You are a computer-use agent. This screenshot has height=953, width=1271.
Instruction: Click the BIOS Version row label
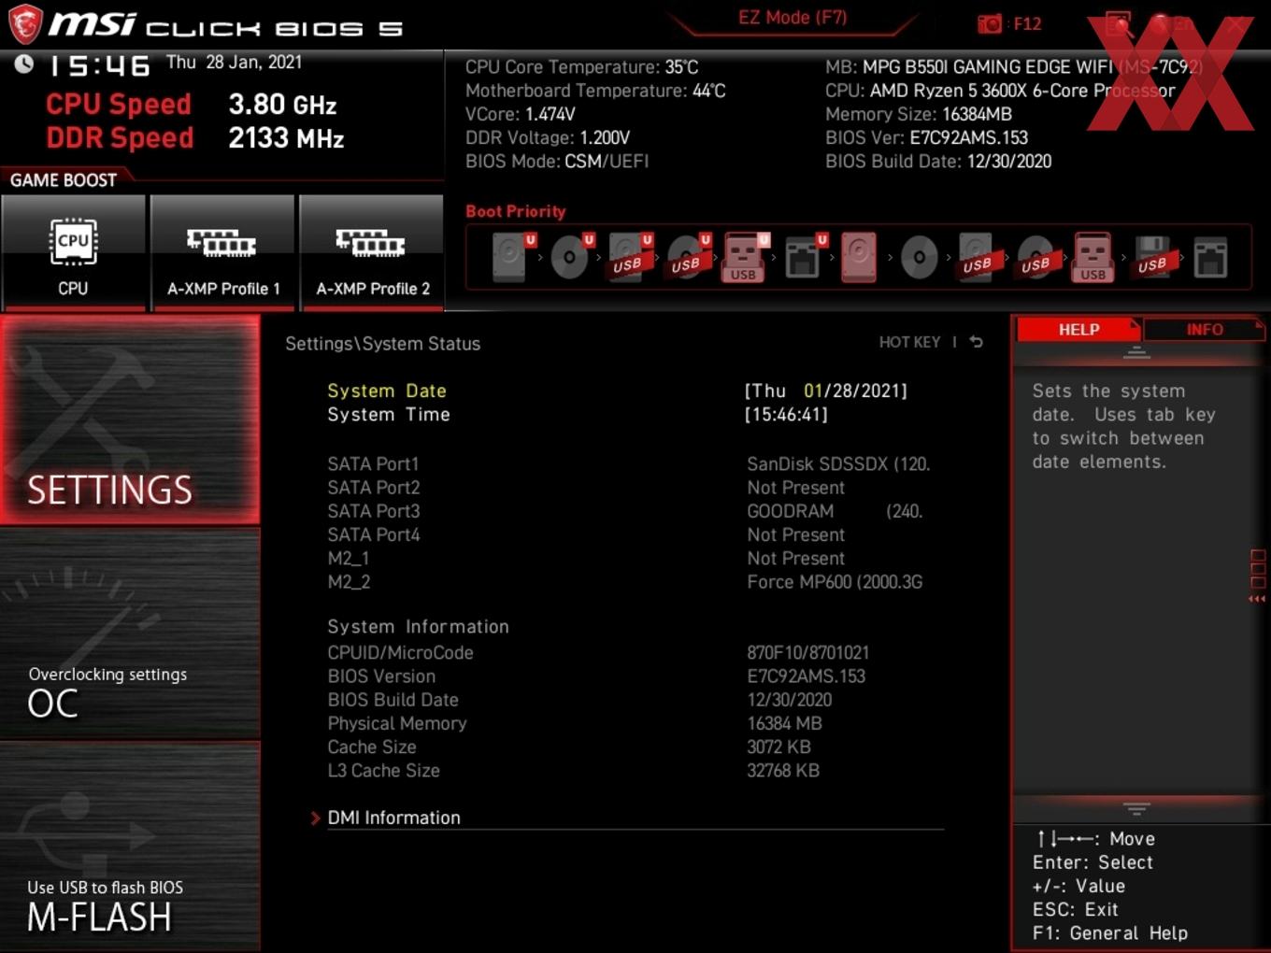tap(381, 676)
